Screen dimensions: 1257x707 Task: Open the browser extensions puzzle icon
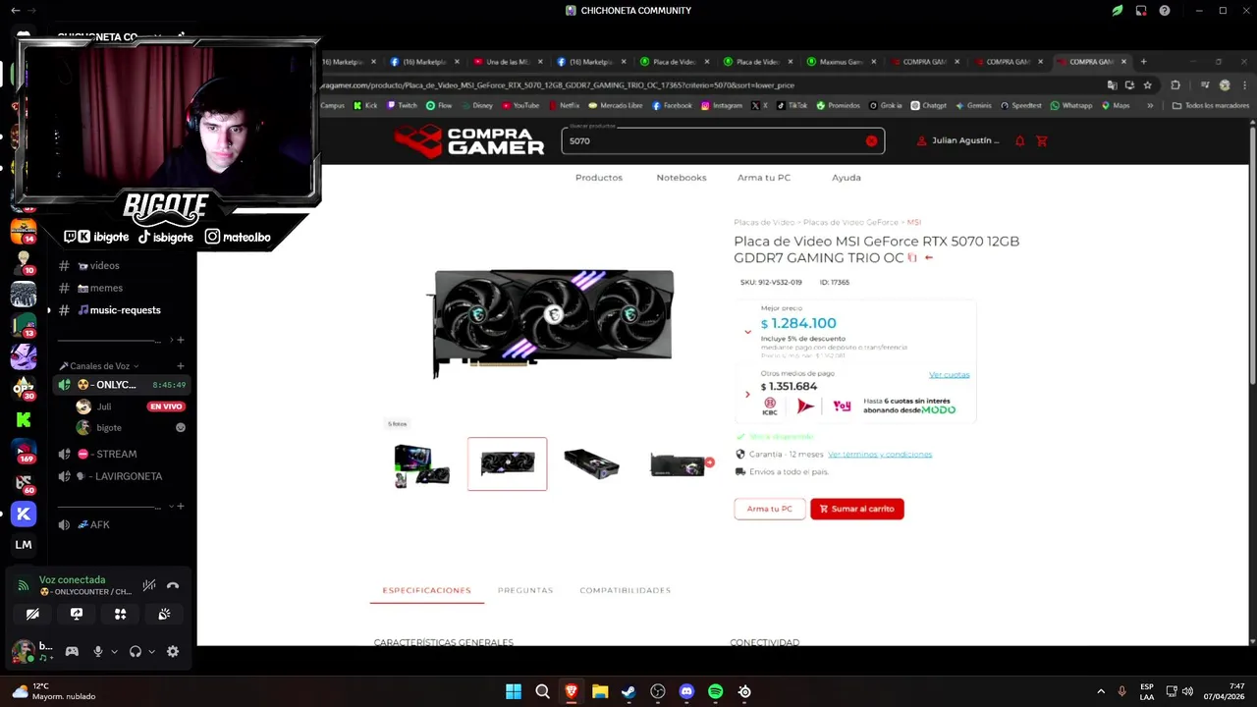1175,85
